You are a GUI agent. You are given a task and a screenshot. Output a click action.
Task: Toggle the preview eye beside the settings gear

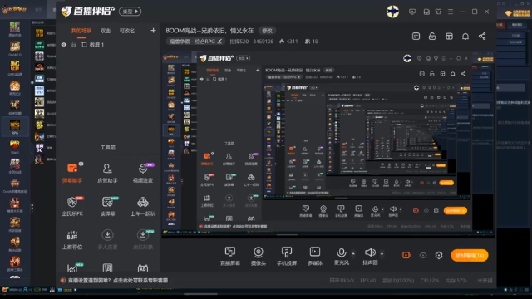423,255
